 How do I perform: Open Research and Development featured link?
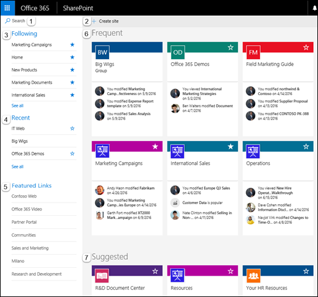(37, 274)
